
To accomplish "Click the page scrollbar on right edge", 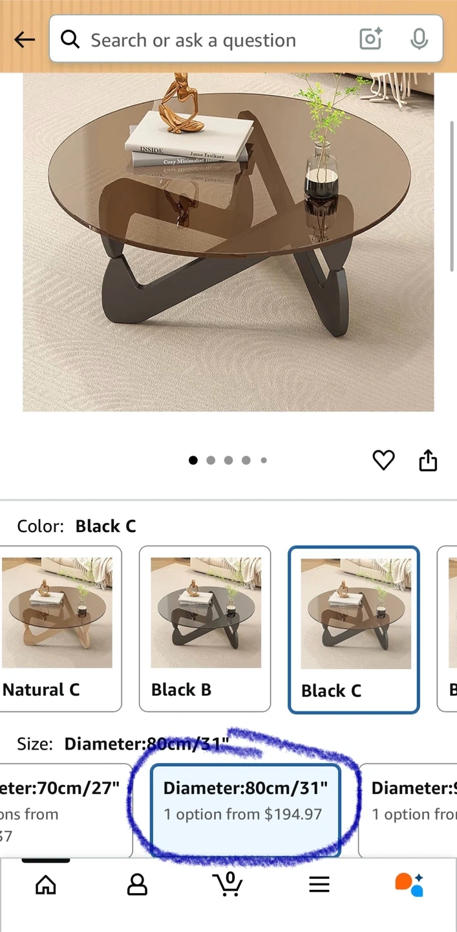I will tap(452, 194).
